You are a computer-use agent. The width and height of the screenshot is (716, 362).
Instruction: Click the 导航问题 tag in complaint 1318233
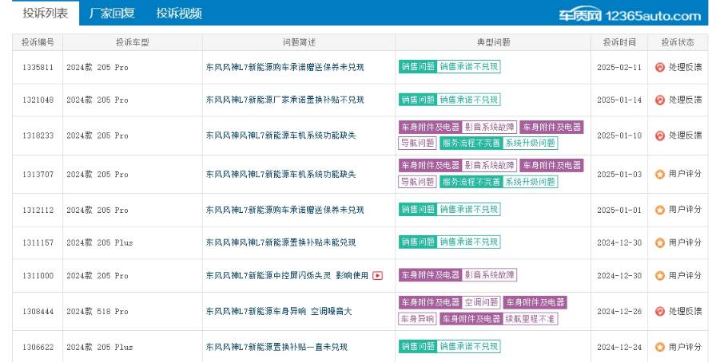(x=417, y=144)
